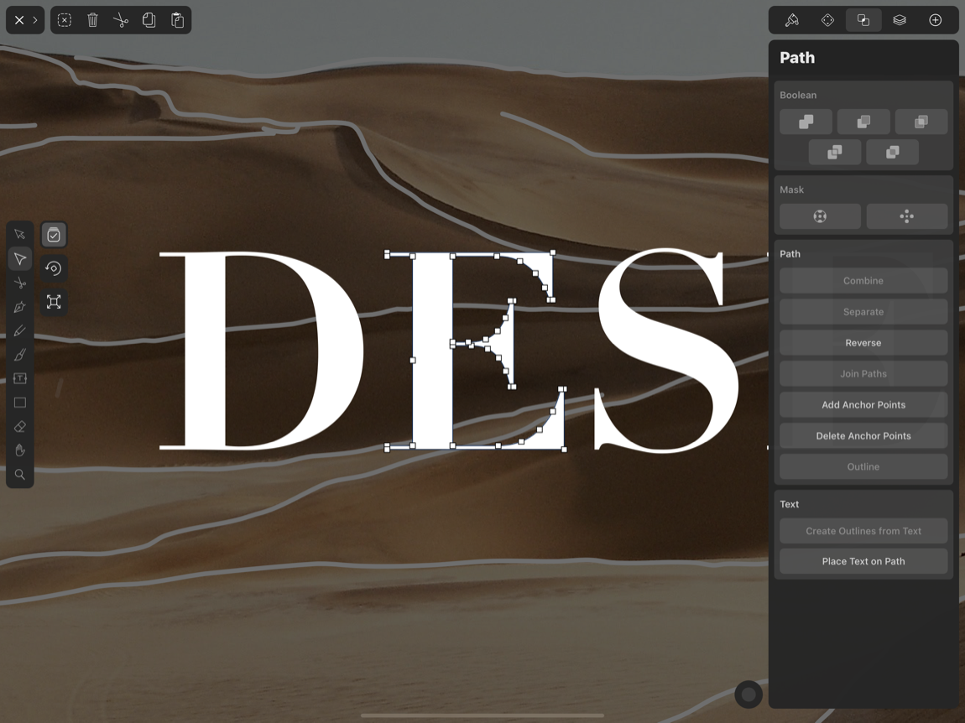Open the Arrange tab (diamond icon)
Image resolution: width=965 pixels, height=723 pixels.
point(827,20)
